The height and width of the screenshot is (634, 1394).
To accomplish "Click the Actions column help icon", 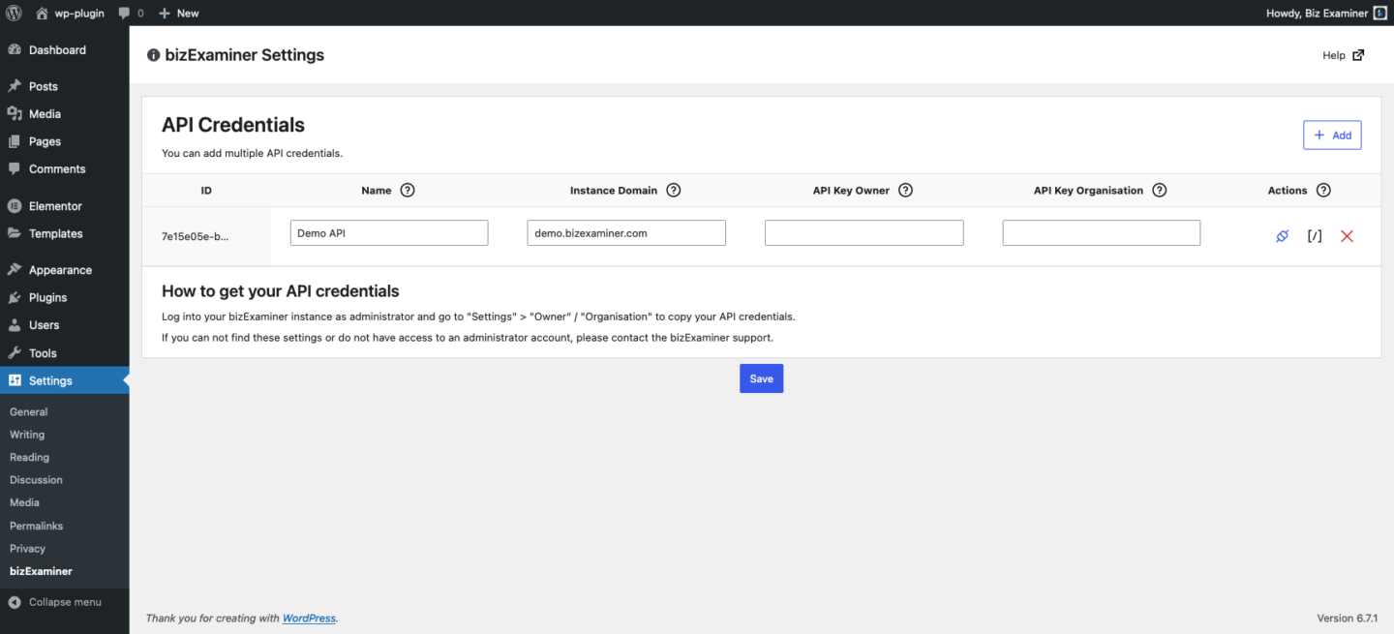I will coord(1323,190).
